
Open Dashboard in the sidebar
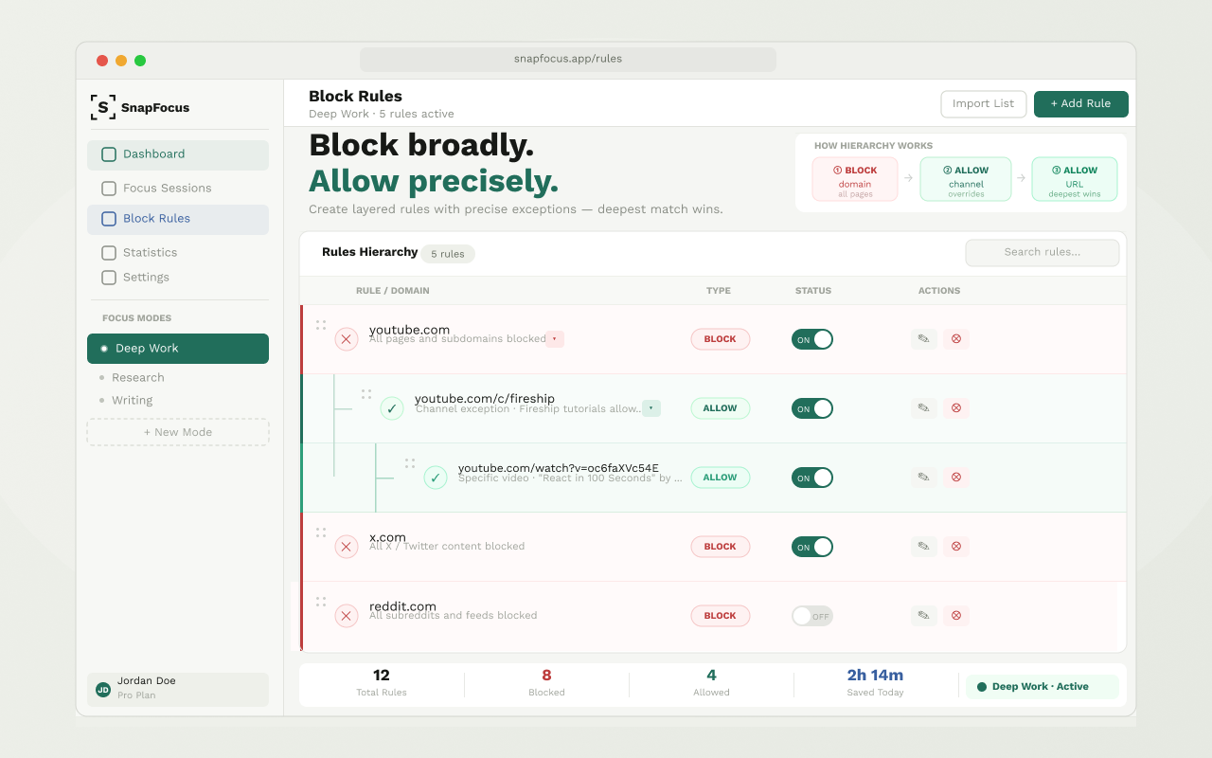pos(178,154)
